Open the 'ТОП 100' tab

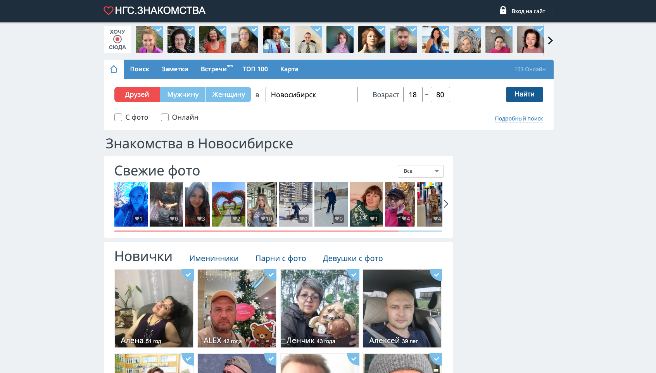click(x=255, y=69)
